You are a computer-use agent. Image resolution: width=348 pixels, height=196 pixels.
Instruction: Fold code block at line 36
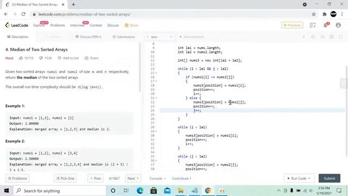point(156,161)
